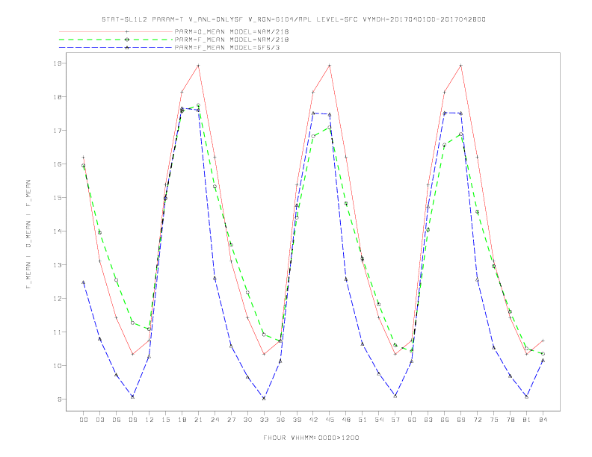Click y-axis tick label 9
Viewport: 592px width, 457px height.
click(x=59, y=400)
